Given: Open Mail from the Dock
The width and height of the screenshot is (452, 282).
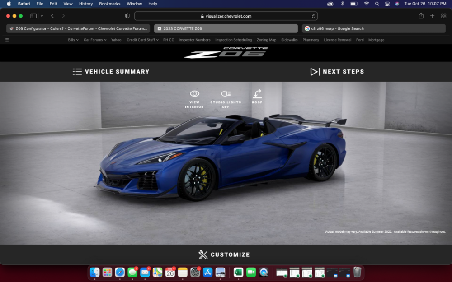Looking at the screenshot, I should pos(145,272).
